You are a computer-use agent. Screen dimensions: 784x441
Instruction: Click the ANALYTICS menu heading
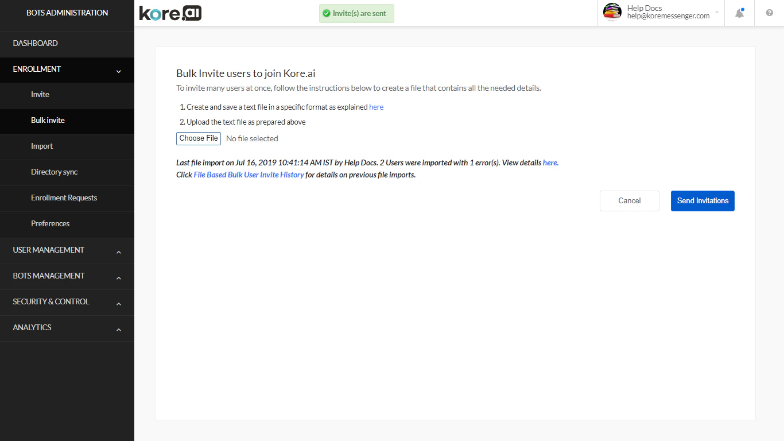click(x=32, y=327)
